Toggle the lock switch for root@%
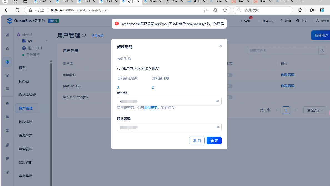Screen dimensions: 330x186 tap(229, 75)
